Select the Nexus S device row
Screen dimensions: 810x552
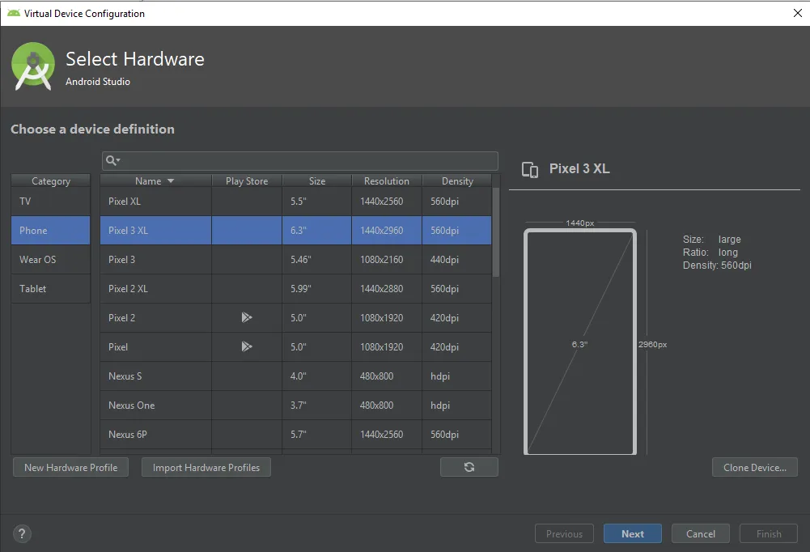[295, 376]
